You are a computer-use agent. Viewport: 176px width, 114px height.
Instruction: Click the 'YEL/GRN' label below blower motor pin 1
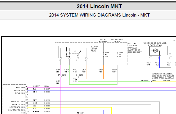point(148,64)
